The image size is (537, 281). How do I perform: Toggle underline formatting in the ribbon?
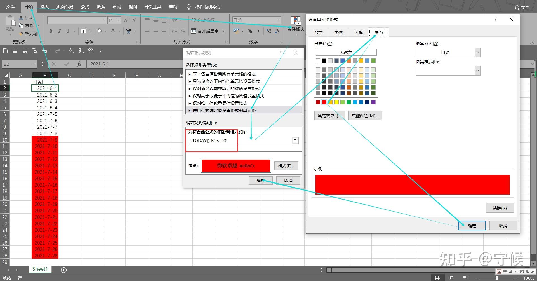[x=68, y=31]
